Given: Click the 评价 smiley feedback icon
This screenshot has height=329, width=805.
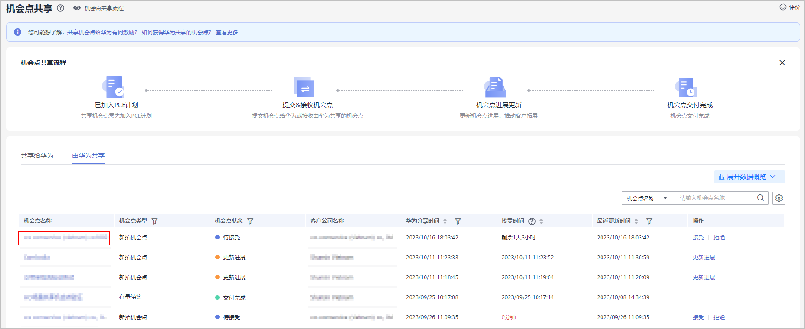Looking at the screenshot, I should point(783,7).
